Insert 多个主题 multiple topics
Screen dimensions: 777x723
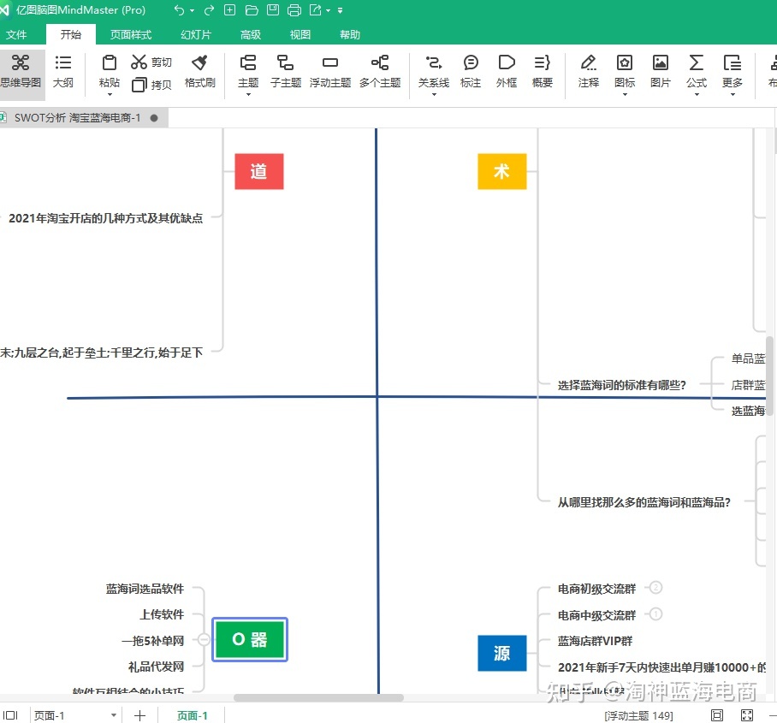380,71
